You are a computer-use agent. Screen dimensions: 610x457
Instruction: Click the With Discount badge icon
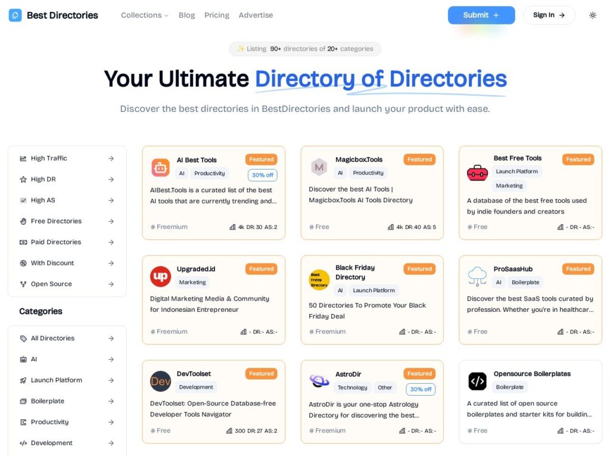point(23,264)
